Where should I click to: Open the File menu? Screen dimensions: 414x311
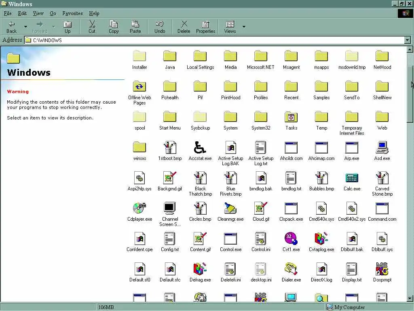[8, 13]
